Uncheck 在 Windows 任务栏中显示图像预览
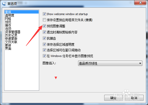 44,56
